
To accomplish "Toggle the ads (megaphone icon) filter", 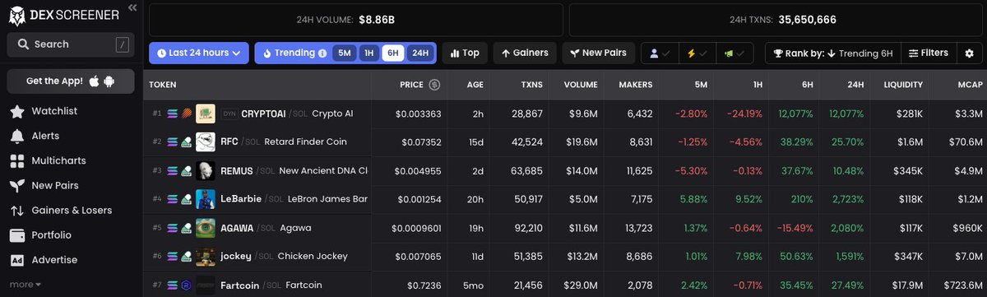I will pos(734,53).
